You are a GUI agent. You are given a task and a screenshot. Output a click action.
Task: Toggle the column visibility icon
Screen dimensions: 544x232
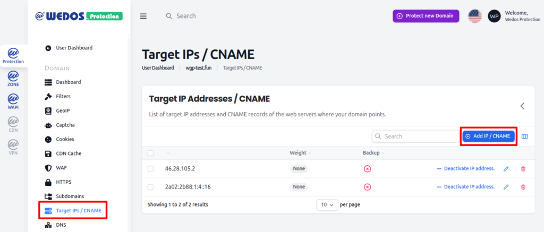(525, 136)
